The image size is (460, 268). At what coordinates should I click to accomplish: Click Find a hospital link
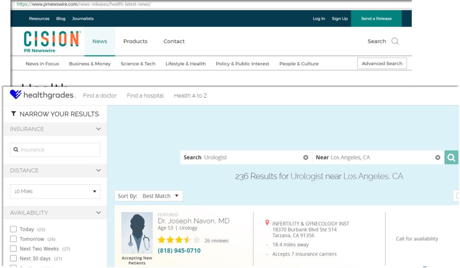tap(145, 96)
